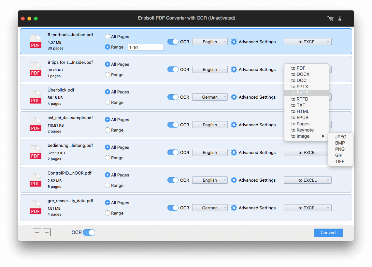Toggle OCR switch for 9 tips for s...Insider.pdf
The height and width of the screenshot is (267, 372).
(173, 69)
